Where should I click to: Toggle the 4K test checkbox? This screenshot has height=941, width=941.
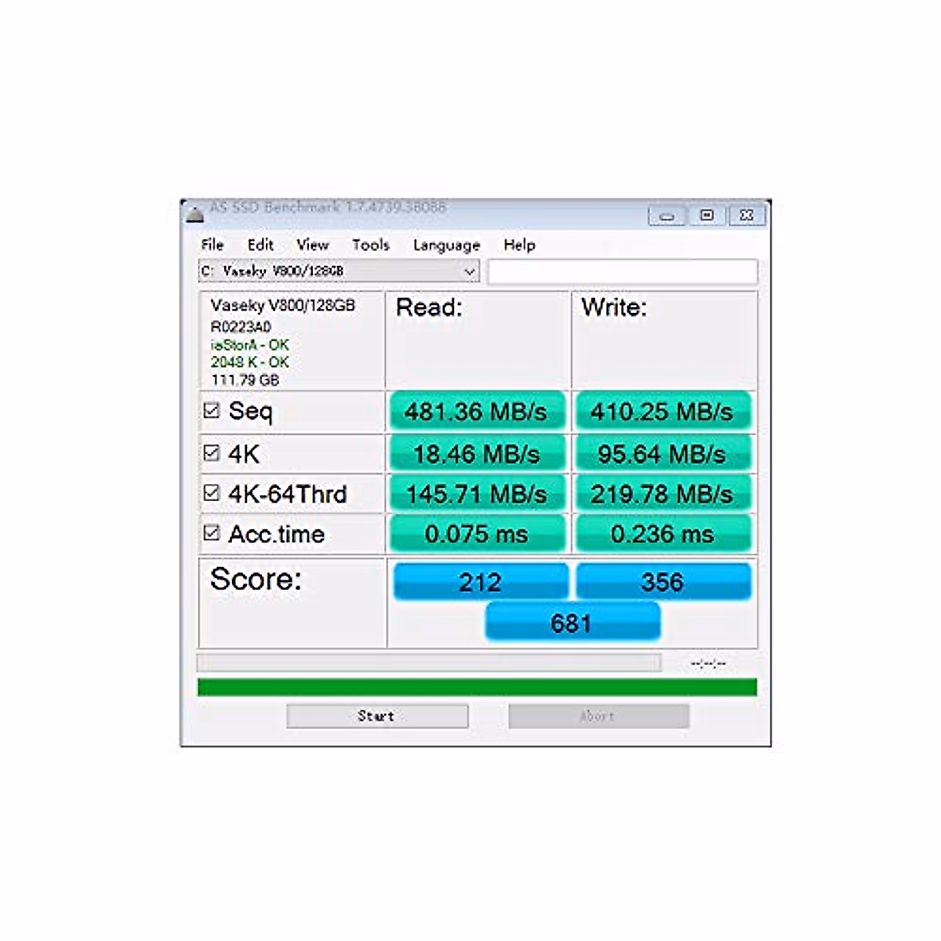coord(212,453)
